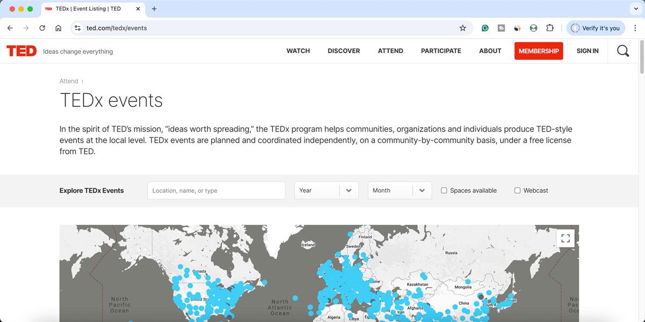Click the page vertical scrollbar

click(x=642, y=56)
